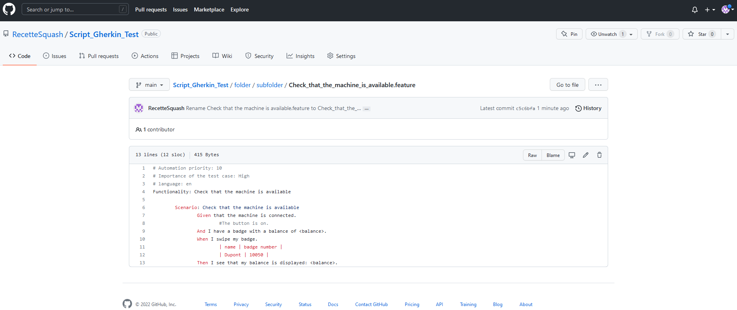Open the plus create-new dropdown
Image resolution: width=737 pixels, height=310 pixels.
[710, 10]
